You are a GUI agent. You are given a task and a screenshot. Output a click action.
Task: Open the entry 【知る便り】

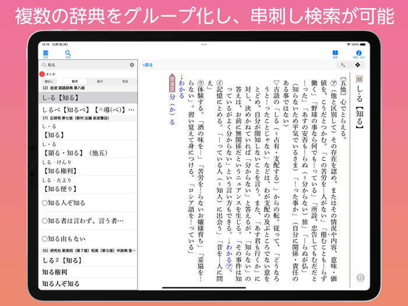pyautogui.click(x=87, y=185)
